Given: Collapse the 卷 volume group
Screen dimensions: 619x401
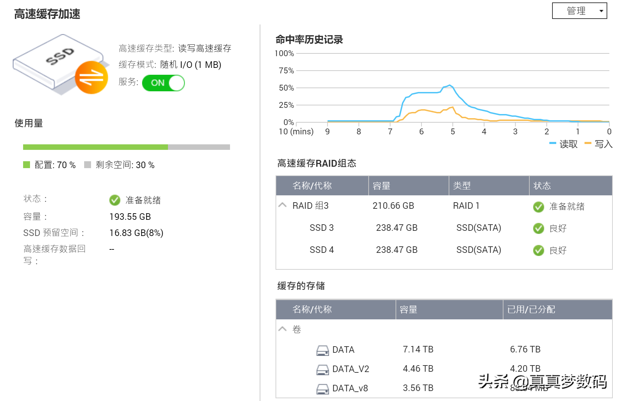Looking at the screenshot, I should pyautogui.click(x=282, y=329).
